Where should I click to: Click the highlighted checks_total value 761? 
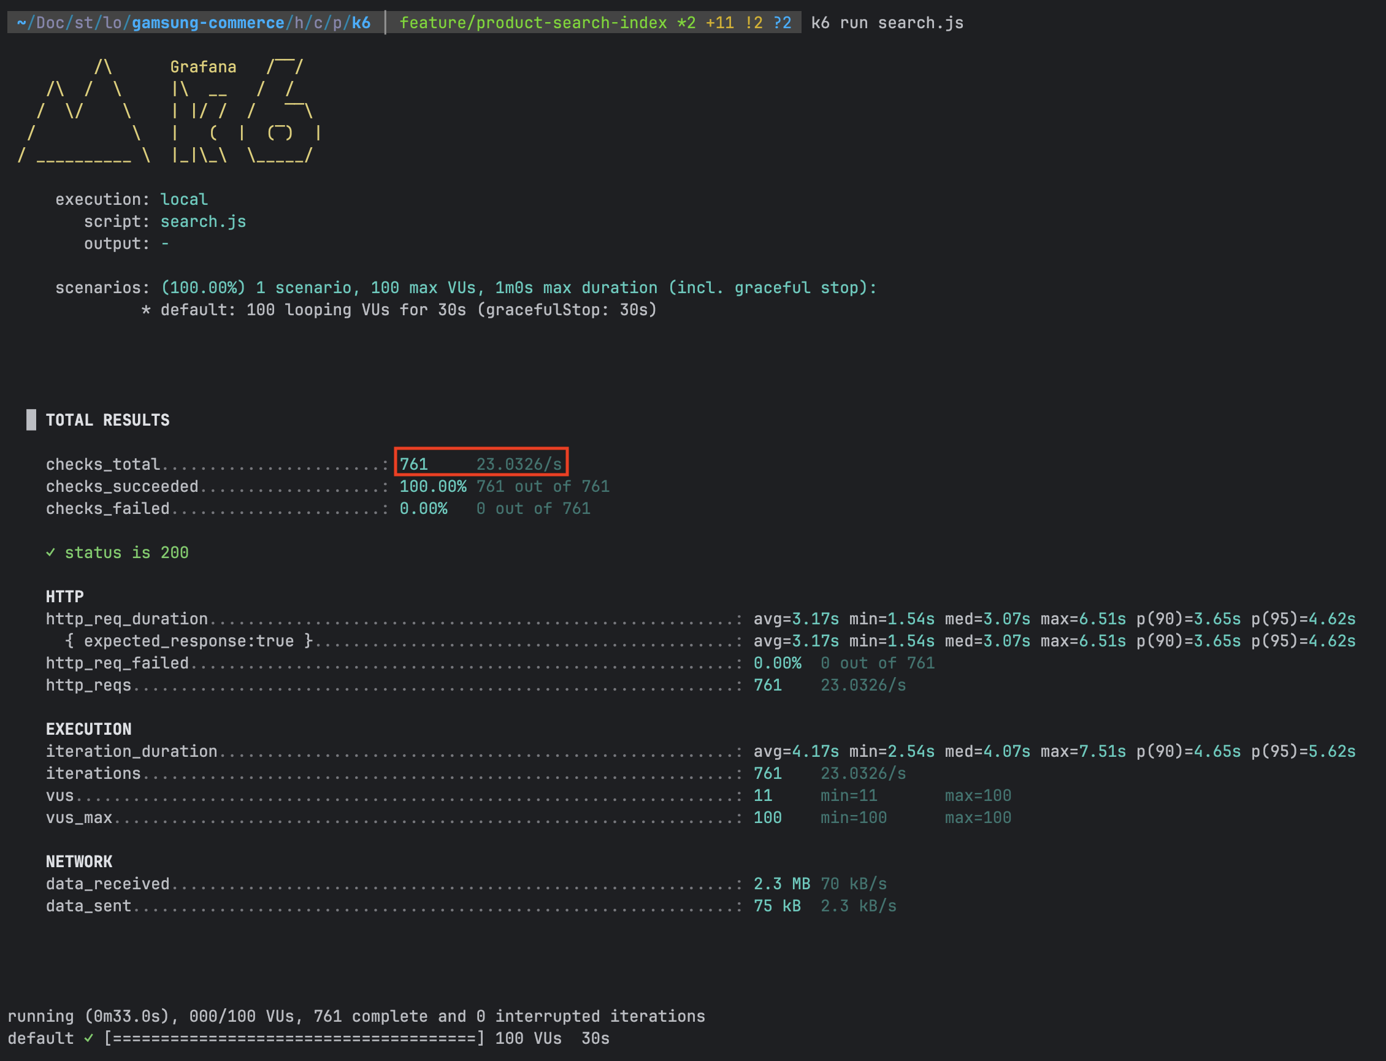pos(414,464)
